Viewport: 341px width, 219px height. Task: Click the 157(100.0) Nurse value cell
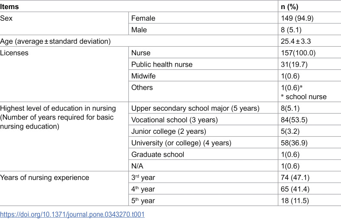click(x=309, y=53)
